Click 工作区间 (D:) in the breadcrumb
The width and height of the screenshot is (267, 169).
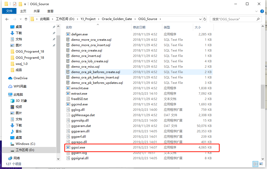point(65,19)
